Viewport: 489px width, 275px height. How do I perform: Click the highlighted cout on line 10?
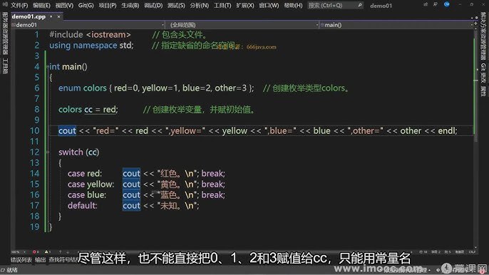pyautogui.click(x=67, y=131)
